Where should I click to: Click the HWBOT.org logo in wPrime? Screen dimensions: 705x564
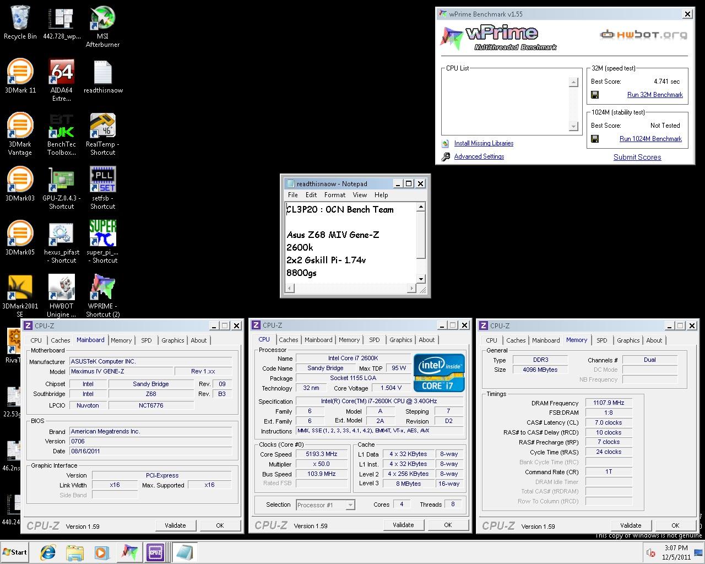point(643,35)
